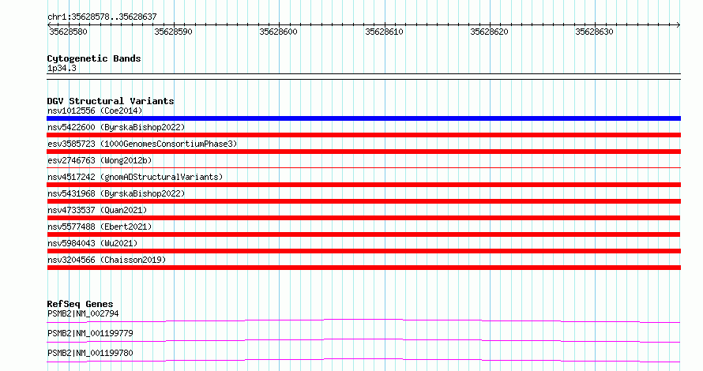Open variant esv3585723 (1000GenomesConsortiumPhase3) label

point(142,144)
